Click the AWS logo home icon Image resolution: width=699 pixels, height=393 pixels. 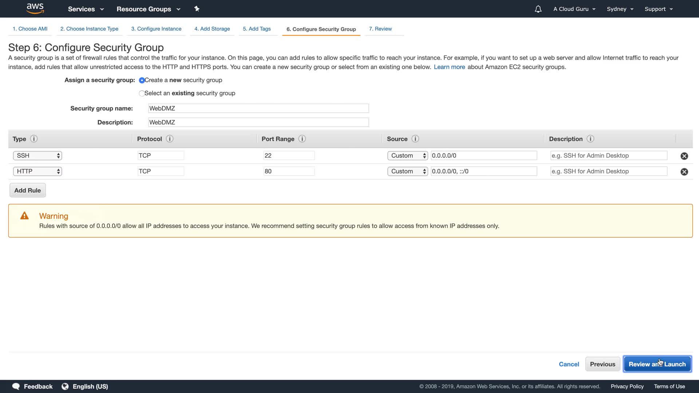click(x=35, y=8)
